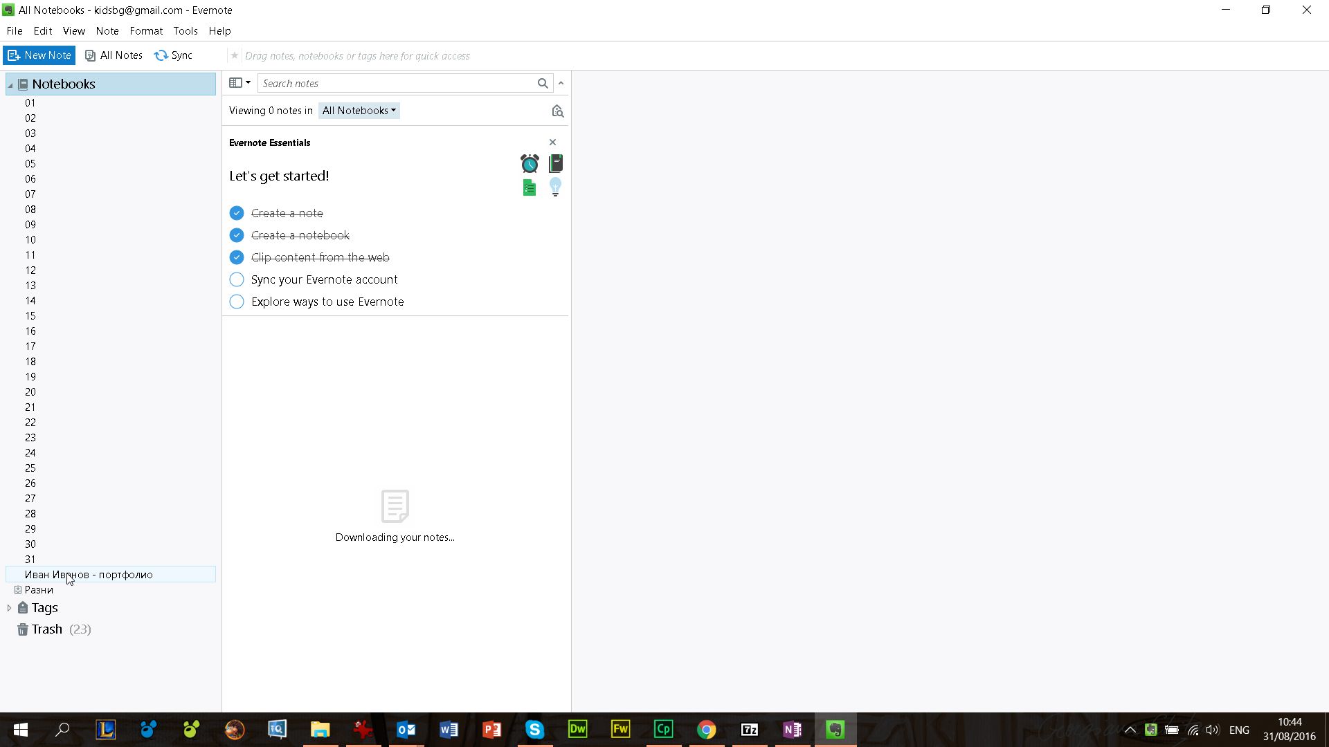Open PowerPoint from the taskbar
This screenshot has height=747, width=1329.
(491, 730)
